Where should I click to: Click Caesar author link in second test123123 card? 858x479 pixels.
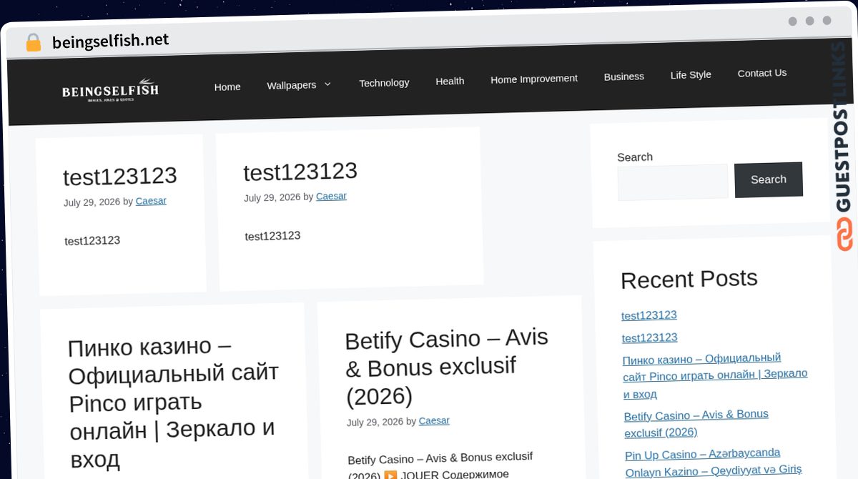pyautogui.click(x=331, y=196)
